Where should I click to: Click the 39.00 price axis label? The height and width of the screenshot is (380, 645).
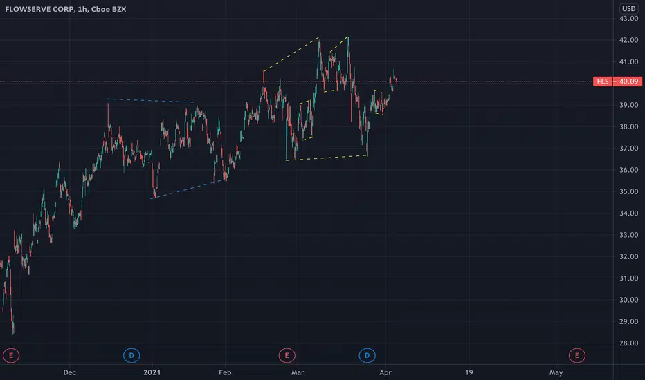(628, 105)
